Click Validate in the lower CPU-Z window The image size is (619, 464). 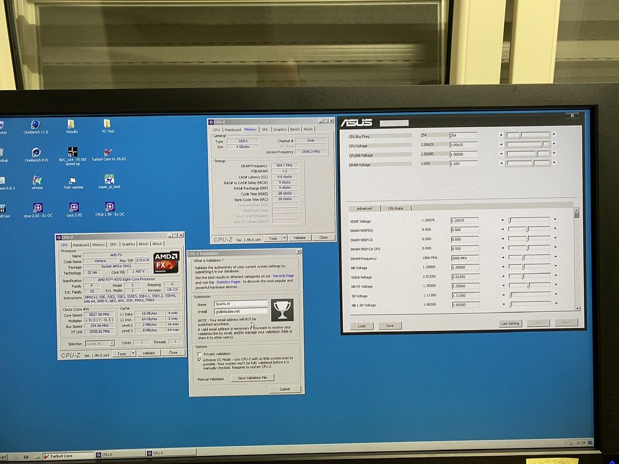click(149, 353)
